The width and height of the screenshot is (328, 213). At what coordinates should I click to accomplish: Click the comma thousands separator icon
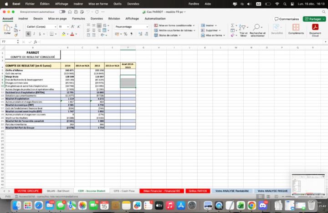(x=132, y=34)
